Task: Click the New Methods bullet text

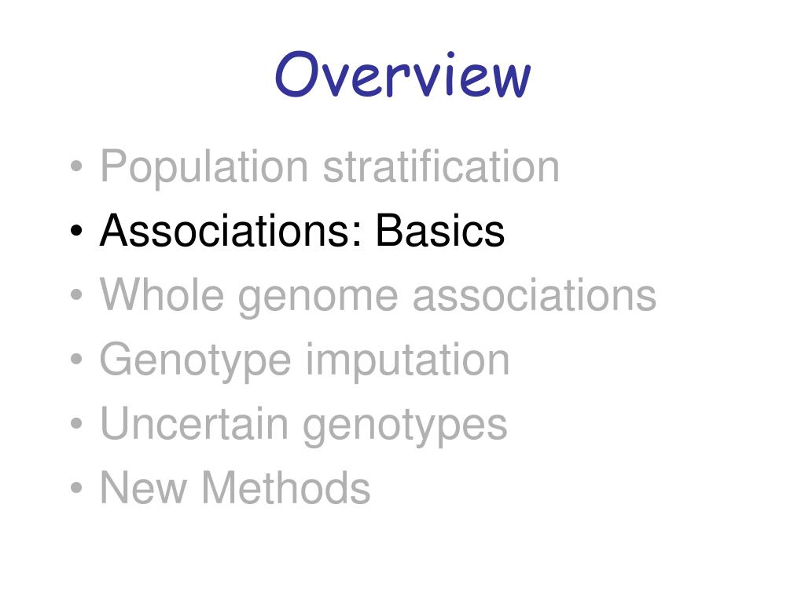Action: pyautogui.click(x=235, y=488)
